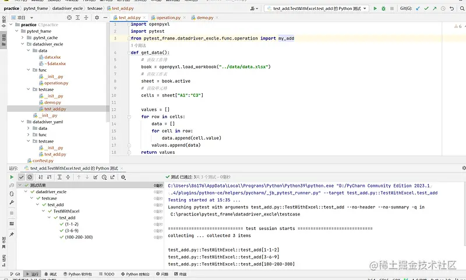The height and width of the screenshot is (280, 466).
Task: Click the Git commit checkmark icon
Action: coord(426,9)
